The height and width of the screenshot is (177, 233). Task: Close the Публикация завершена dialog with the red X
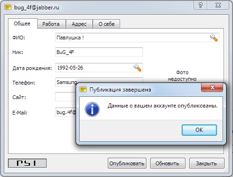click(x=212, y=87)
